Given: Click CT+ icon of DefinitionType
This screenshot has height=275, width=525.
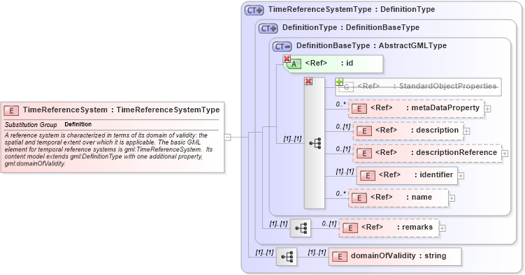Looking at the screenshot, I should 268,29.
